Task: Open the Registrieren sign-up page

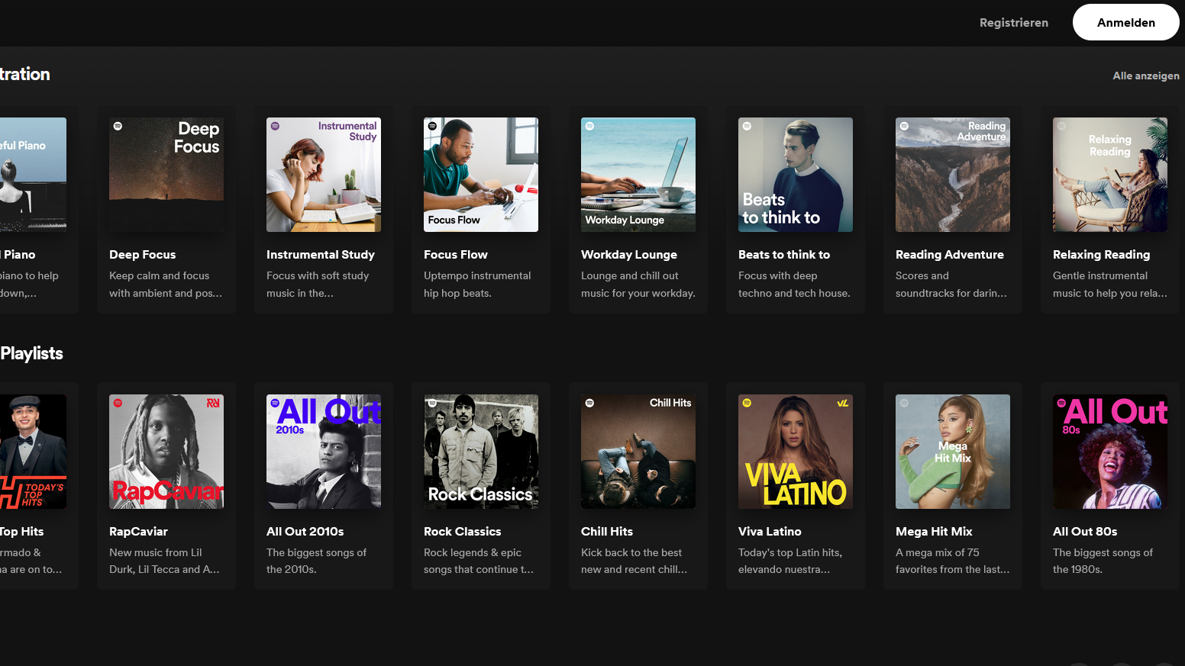Action: coord(1014,22)
